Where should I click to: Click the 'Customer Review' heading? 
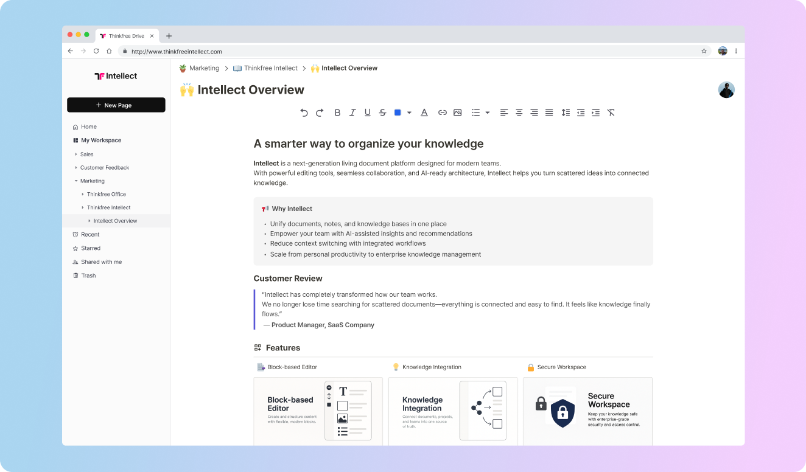click(288, 279)
